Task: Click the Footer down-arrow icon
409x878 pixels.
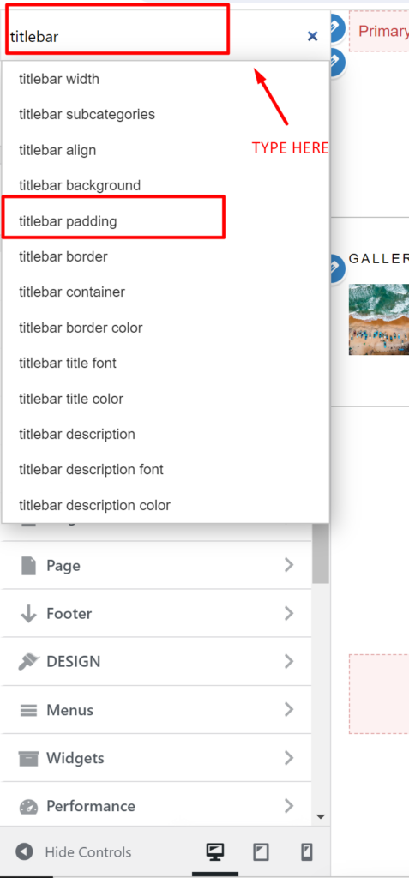Action: pyautogui.click(x=28, y=614)
